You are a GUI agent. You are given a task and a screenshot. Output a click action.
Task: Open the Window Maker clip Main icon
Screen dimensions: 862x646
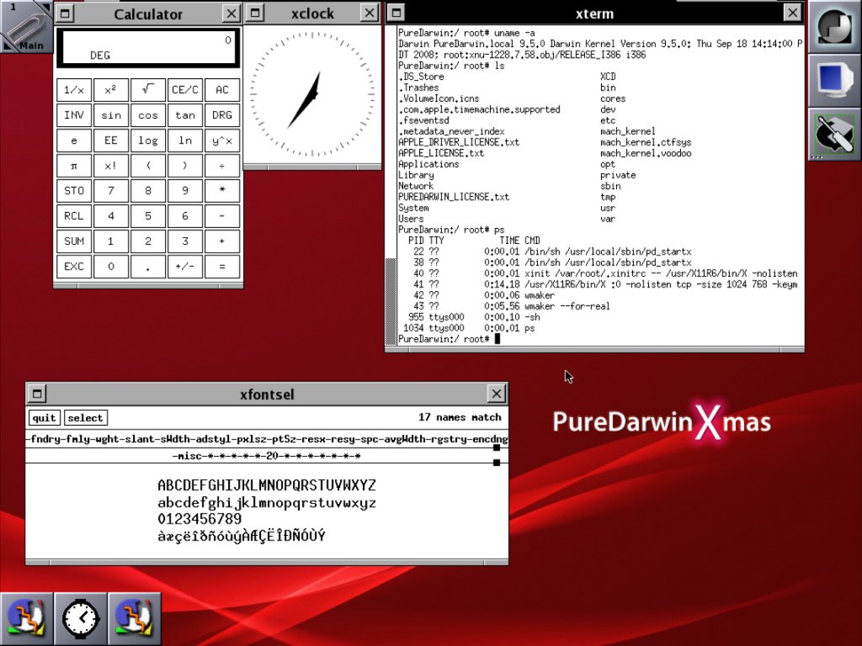[x=26, y=26]
